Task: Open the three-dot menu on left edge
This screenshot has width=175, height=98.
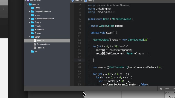Action: click(4, 9)
